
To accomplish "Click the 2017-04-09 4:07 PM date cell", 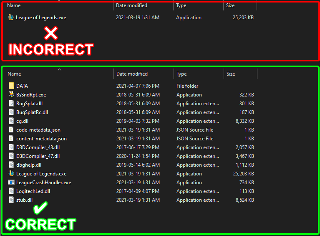I will coord(138,191).
